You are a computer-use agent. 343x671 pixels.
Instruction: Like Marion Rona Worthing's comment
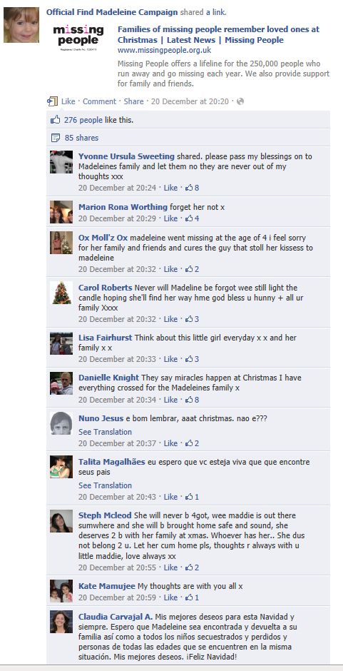170,218
